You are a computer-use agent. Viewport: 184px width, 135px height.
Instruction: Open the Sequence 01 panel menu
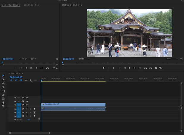coord(23,73)
